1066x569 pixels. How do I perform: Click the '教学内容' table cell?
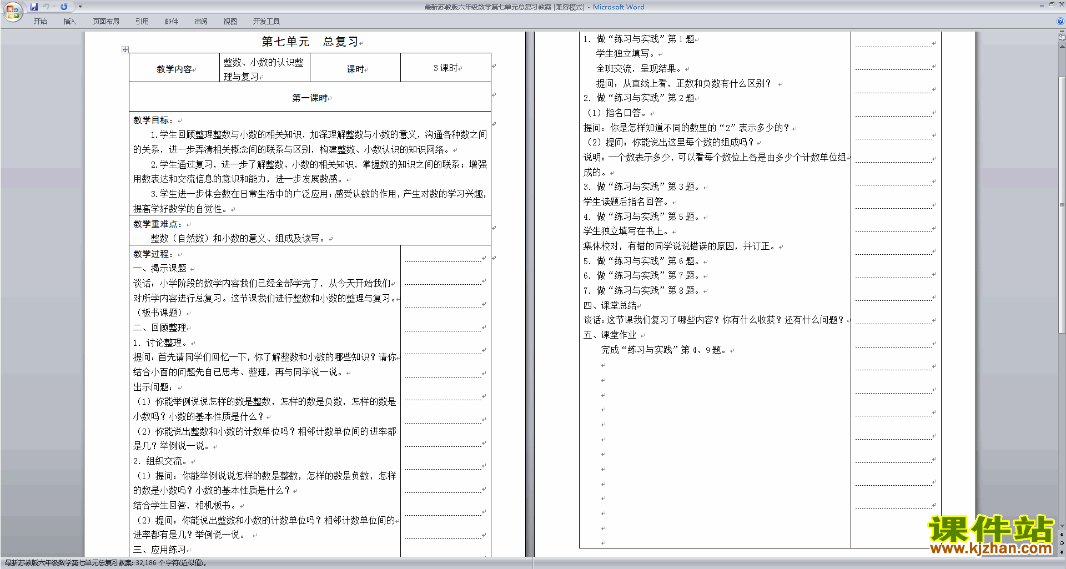pyautogui.click(x=174, y=69)
